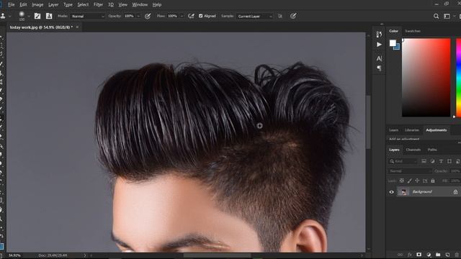
Task: Open the Actions play icon in dock
Action: coord(379,45)
